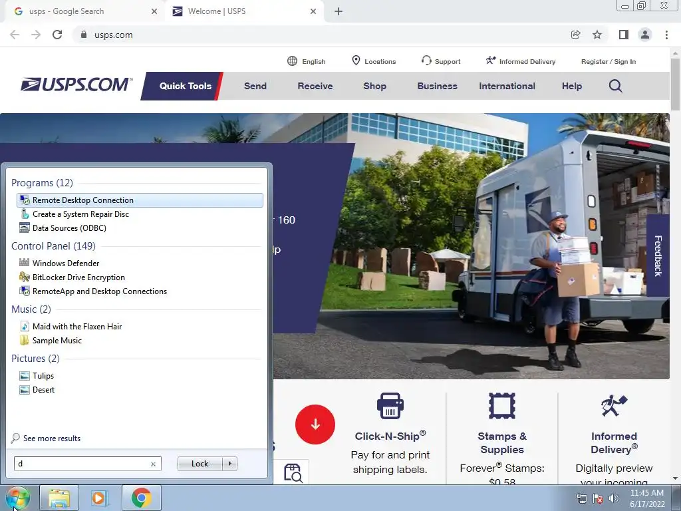Open the Chrome three-dot menu
Image resolution: width=681 pixels, height=511 pixels.
(666, 35)
